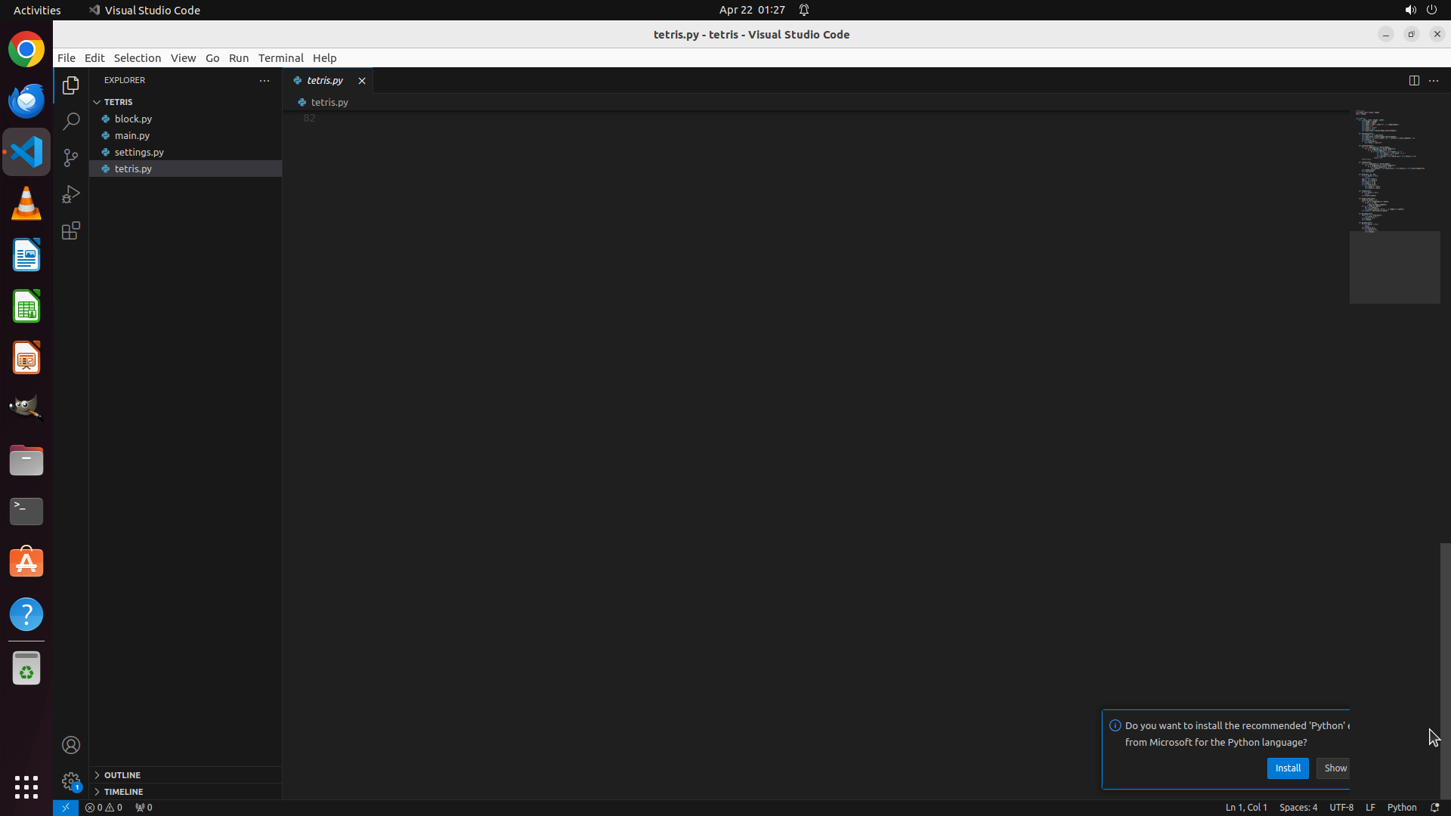
Task: Click the minimap viewport slider
Action: click(1394, 267)
